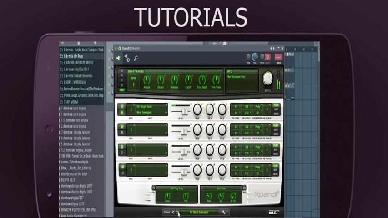Adjust the part A level slider
Viewport: 388px width, 218px height.
point(183,110)
